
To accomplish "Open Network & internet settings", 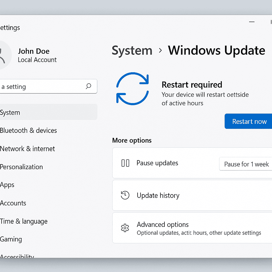I will coord(27,149).
